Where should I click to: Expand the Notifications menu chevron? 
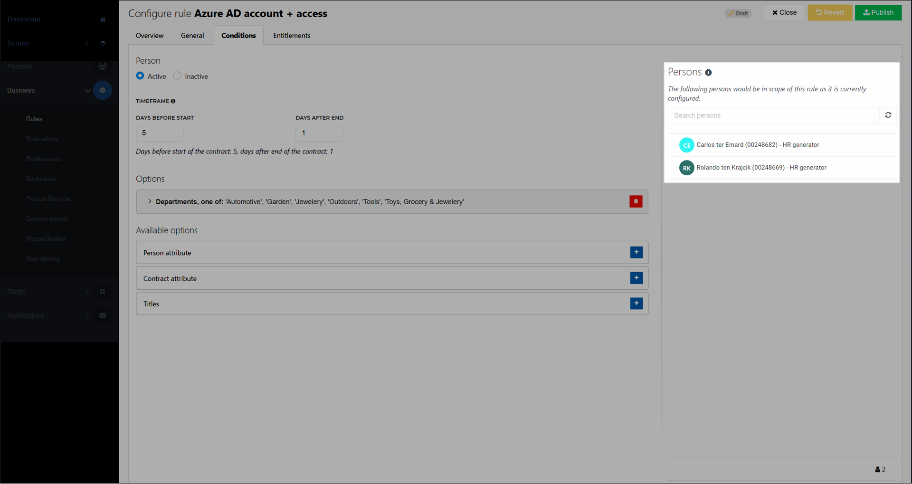click(87, 315)
